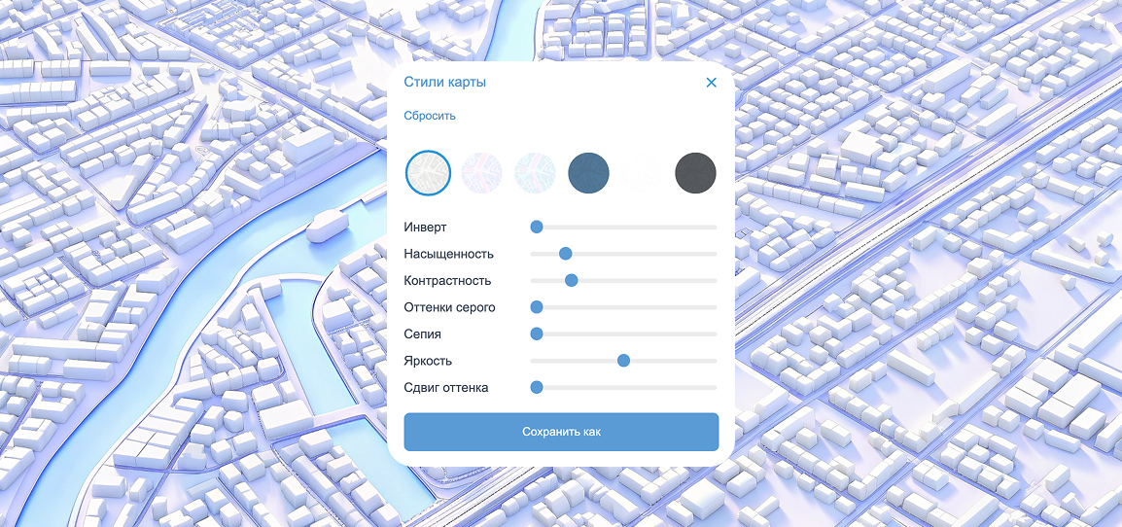Click the Стили карты dialog title
Viewport: 1122px width, 527px height.
pyautogui.click(x=444, y=83)
